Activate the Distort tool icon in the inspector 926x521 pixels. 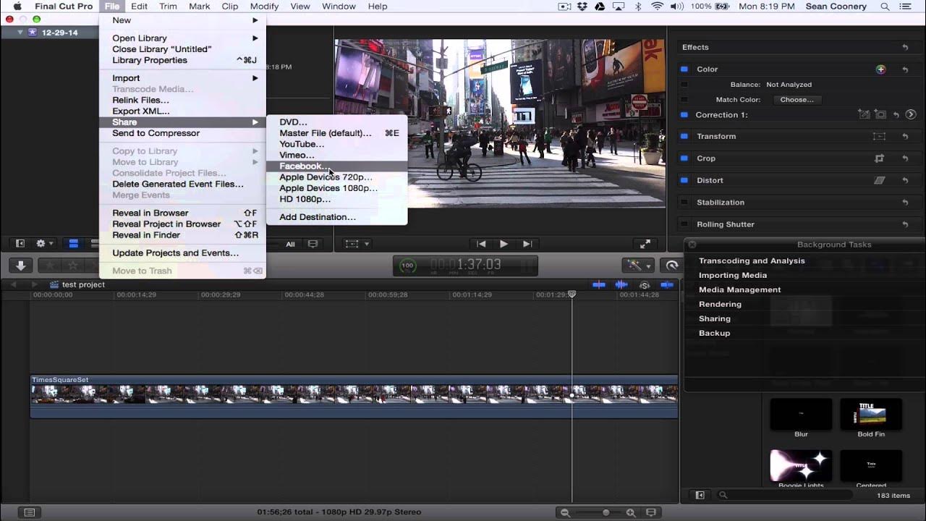point(879,180)
